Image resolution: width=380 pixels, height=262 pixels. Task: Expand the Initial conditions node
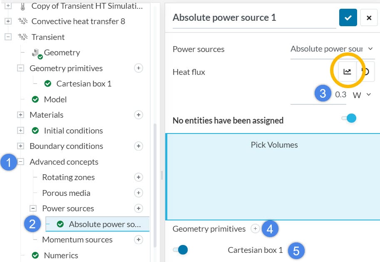[20, 131]
